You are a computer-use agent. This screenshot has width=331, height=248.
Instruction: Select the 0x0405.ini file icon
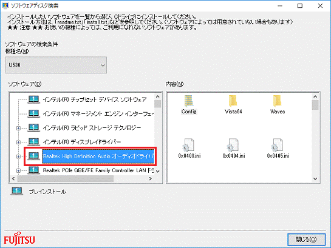277,145
